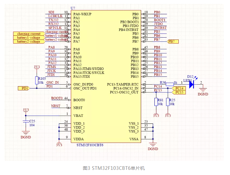The height and width of the screenshot is (175, 230).
Task: Click the PB4/JNTRST pin name
Action: tap(129, 30)
